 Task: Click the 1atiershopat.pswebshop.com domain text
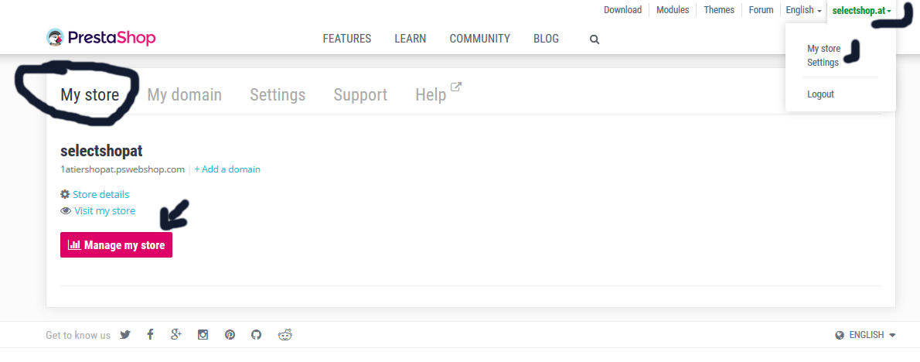(x=123, y=169)
